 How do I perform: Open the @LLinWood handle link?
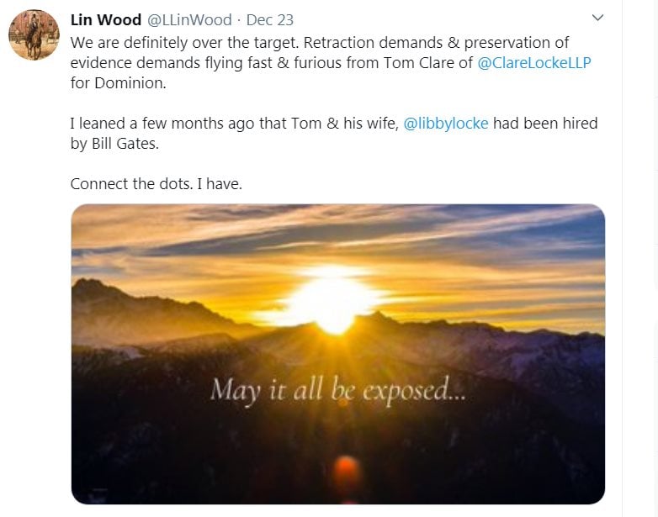coord(190,19)
